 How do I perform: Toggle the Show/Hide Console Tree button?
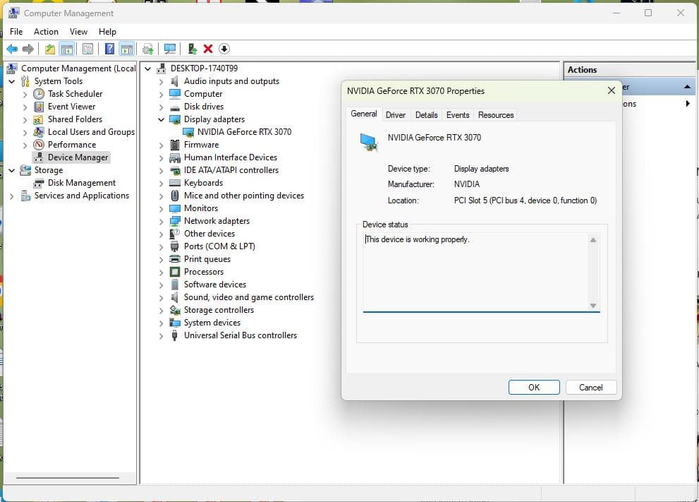point(67,49)
